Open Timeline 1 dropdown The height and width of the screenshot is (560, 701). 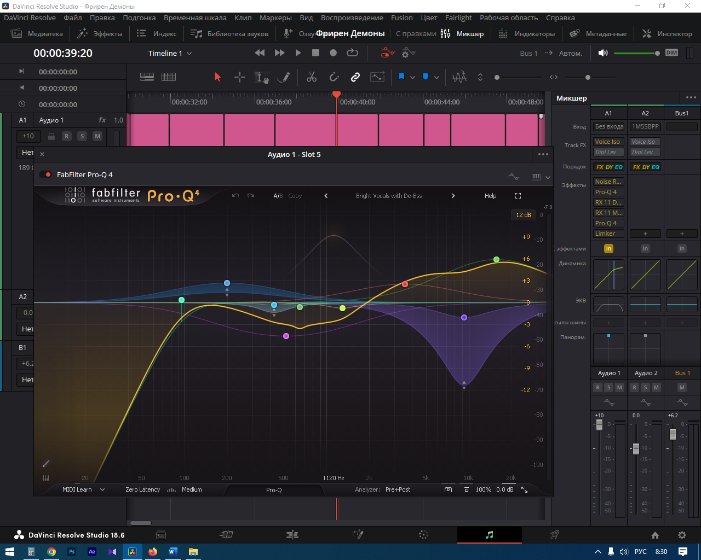tap(170, 53)
